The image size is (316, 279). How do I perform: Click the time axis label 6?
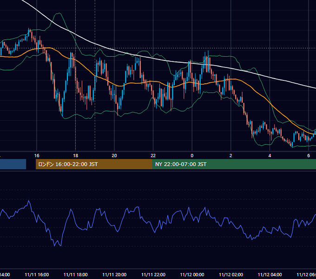coord(309,156)
